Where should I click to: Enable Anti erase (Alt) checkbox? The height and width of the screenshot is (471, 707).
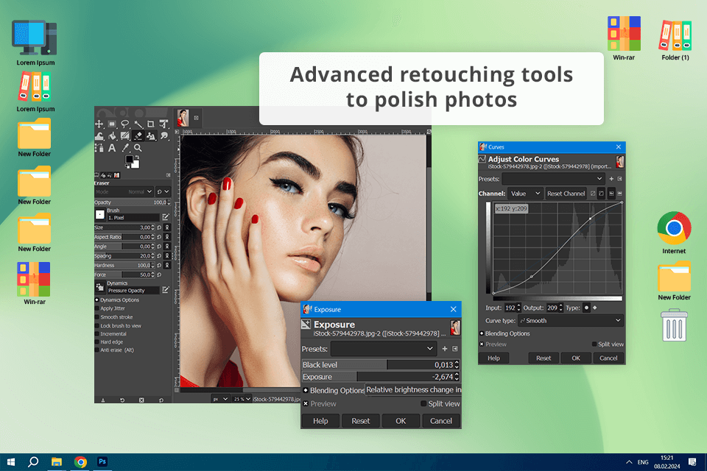point(97,350)
